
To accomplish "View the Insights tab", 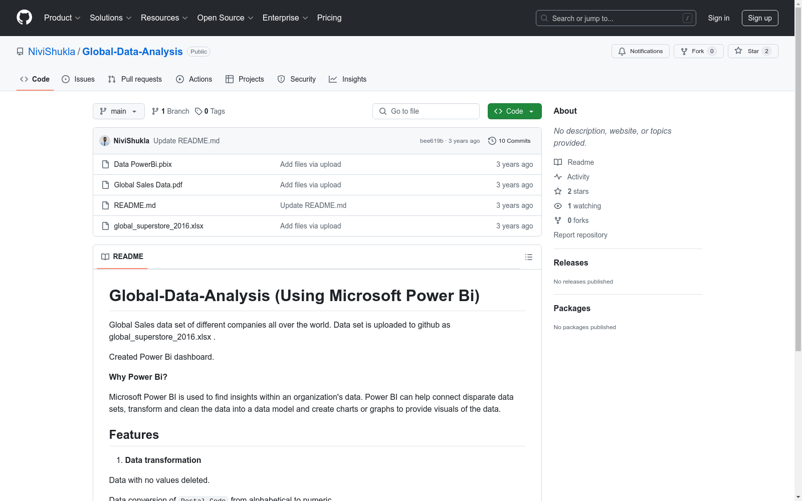I will tap(348, 79).
